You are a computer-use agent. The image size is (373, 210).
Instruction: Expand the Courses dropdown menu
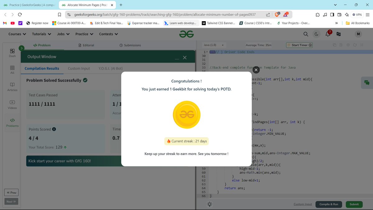point(17,34)
